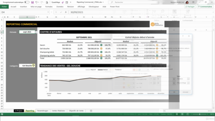Click the purple eraser icon in quick access toolbar
Image resolution: width=215 pixels, height=121 pixels.
click(x=63, y=2)
